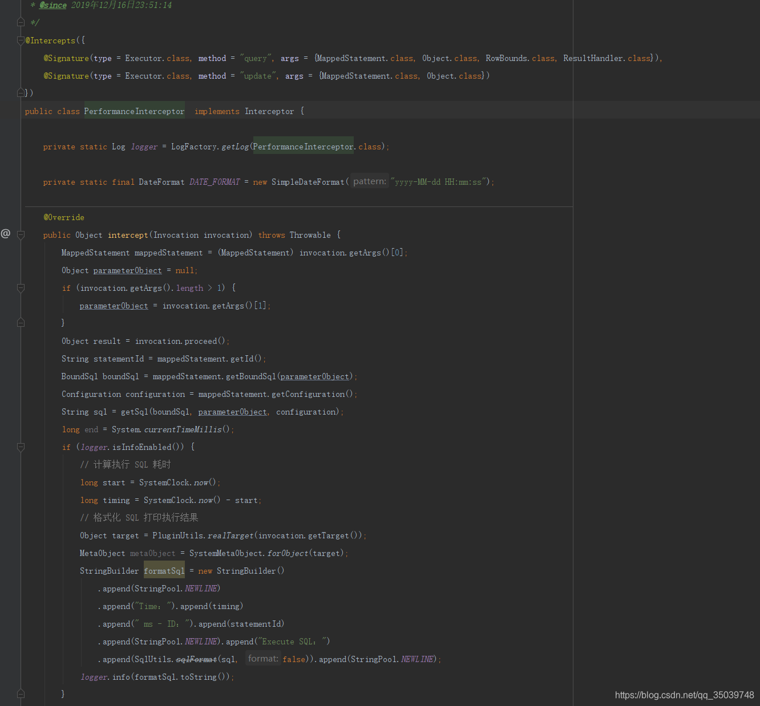Click the "update" string literal

click(259, 76)
